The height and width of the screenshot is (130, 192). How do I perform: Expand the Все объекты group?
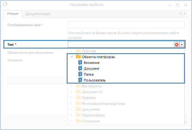[x=72, y=86]
